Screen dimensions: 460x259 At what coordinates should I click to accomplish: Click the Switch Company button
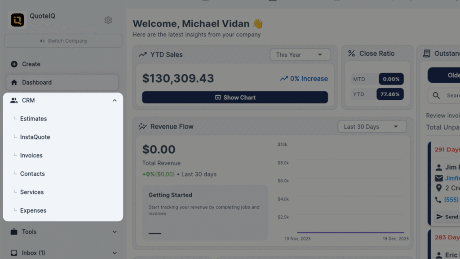(x=63, y=41)
